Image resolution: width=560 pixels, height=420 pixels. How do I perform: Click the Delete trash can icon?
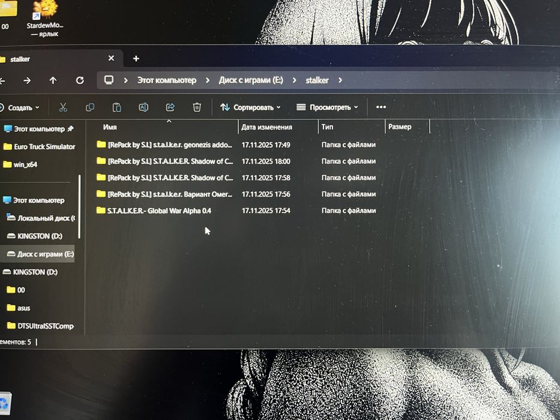click(197, 107)
